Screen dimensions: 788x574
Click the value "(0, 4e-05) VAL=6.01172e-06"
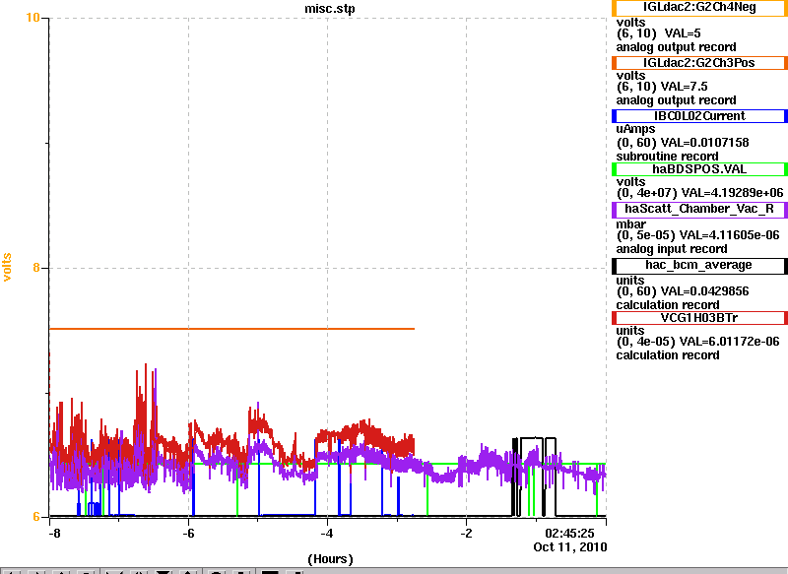(x=697, y=342)
